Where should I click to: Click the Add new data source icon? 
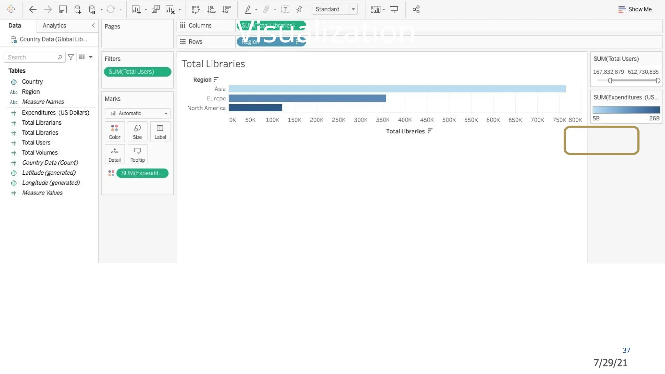[77, 9]
